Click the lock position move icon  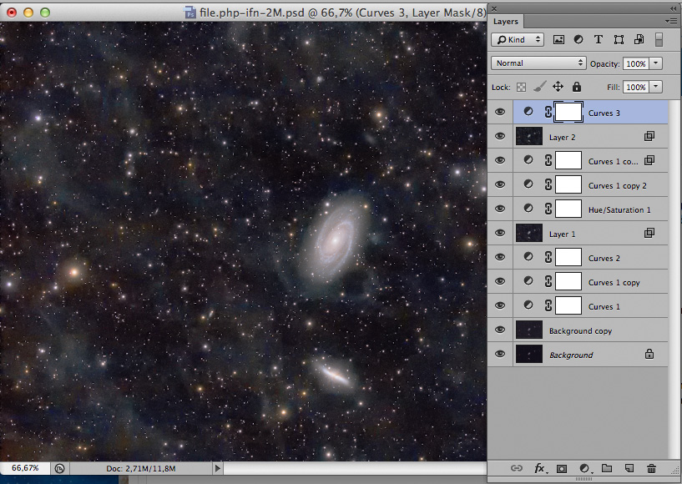(x=558, y=87)
